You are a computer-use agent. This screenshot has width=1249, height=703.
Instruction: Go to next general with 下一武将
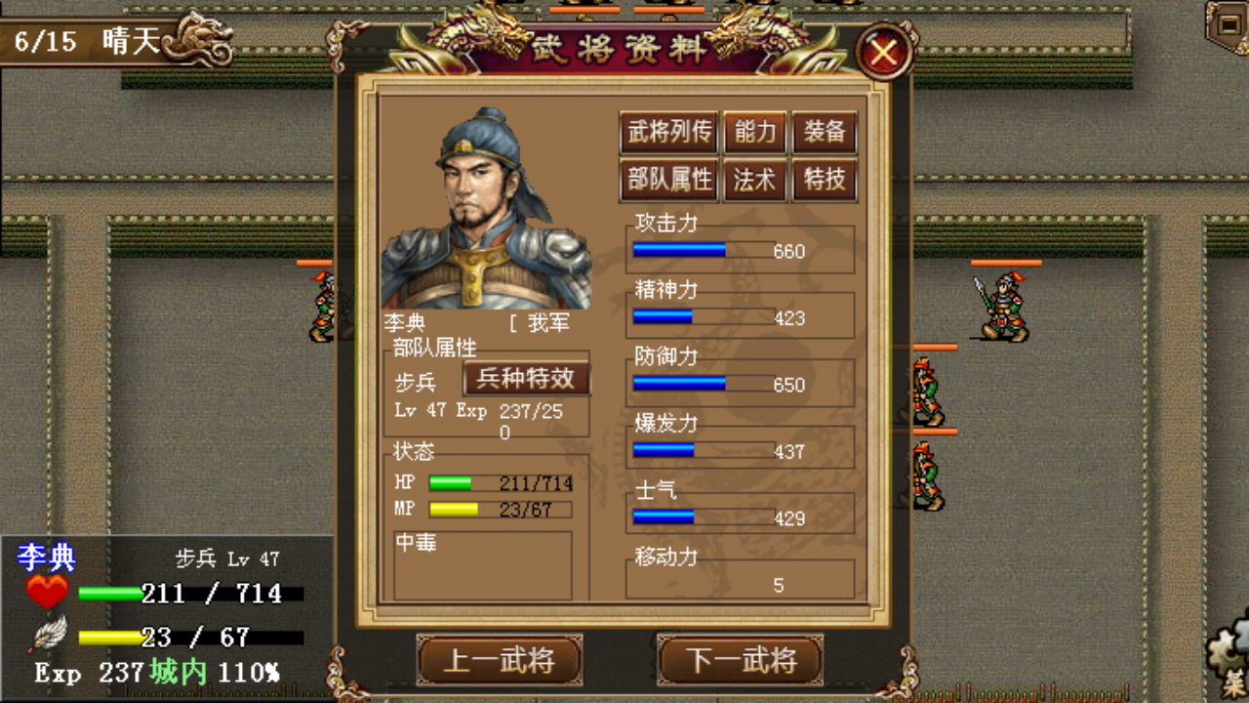pyautogui.click(x=741, y=660)
